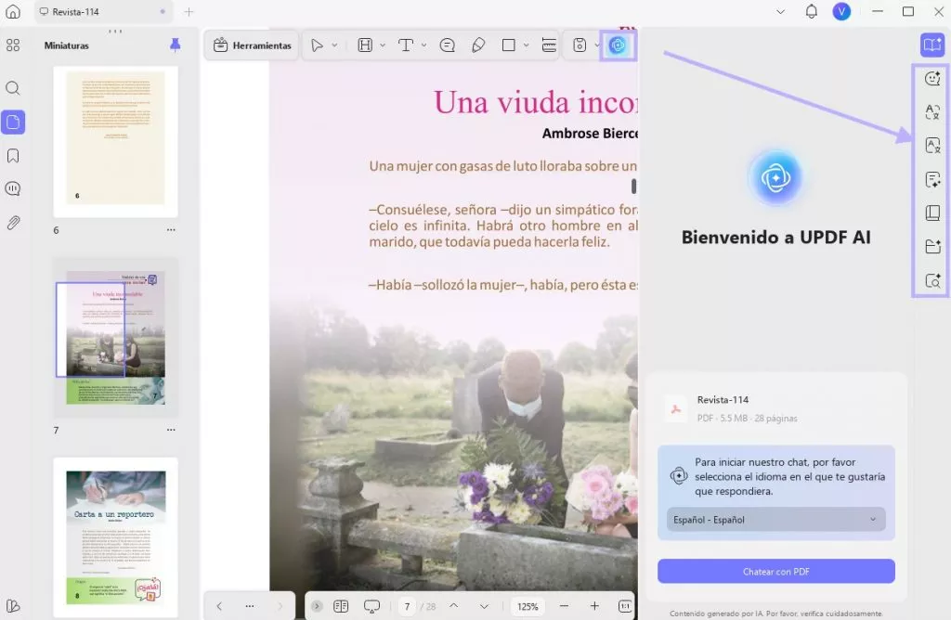Zoom out with minus button
Viewport: 951px width, 620px height.
click(x=564, y=606)
